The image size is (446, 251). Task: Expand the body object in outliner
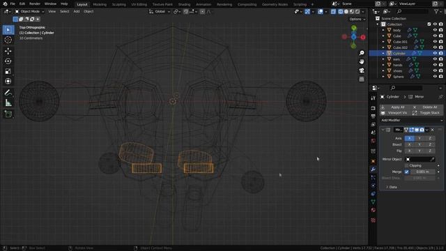coord(383,30)
